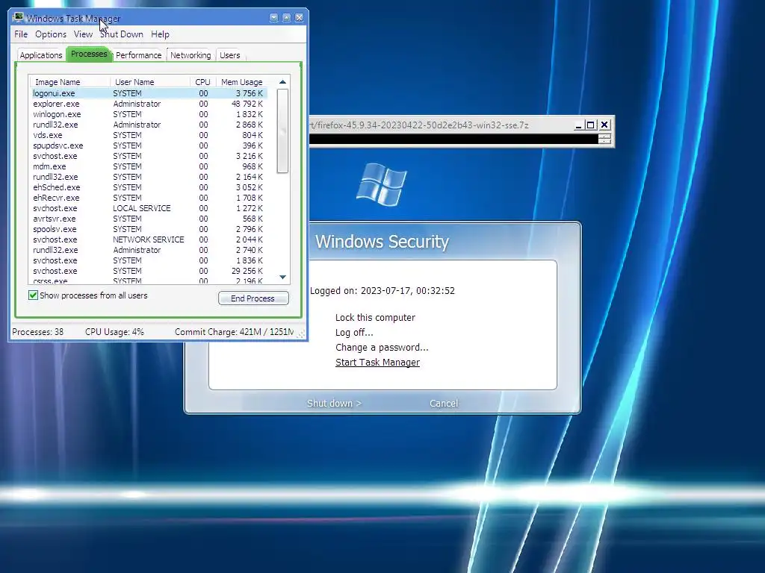Click Shut down > button
The image size is (765, 573).
click(334, 403)
